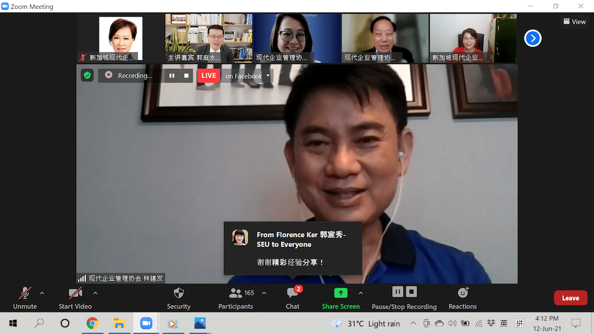Open the LIVE on Facebook dropdown arrow
The width and height of the screenshot is (594, 334).
(268, 76)
